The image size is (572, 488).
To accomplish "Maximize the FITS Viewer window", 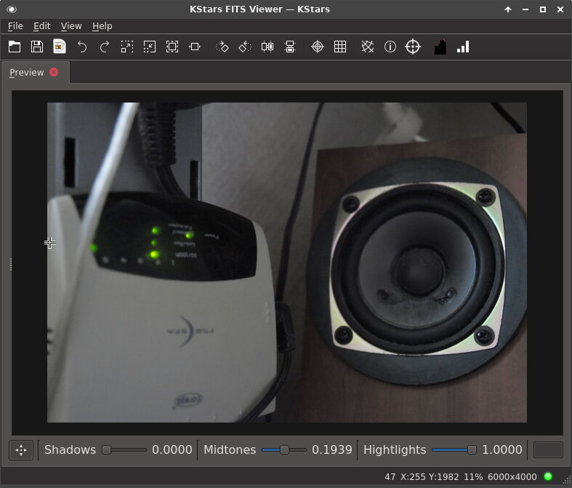I will click(x=543, y=9).
